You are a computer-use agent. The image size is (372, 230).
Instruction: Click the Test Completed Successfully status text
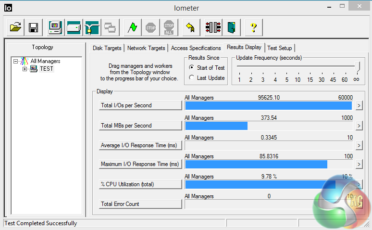point(41,223)
